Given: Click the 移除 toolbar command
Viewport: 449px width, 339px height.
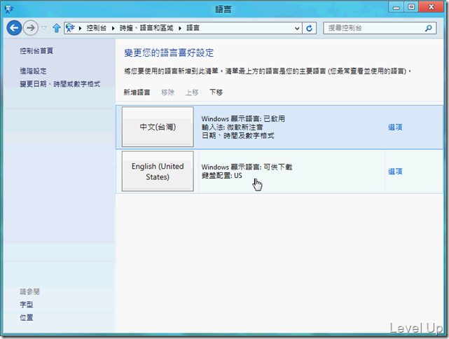Looking at the screenshot, I should point(168,92).
